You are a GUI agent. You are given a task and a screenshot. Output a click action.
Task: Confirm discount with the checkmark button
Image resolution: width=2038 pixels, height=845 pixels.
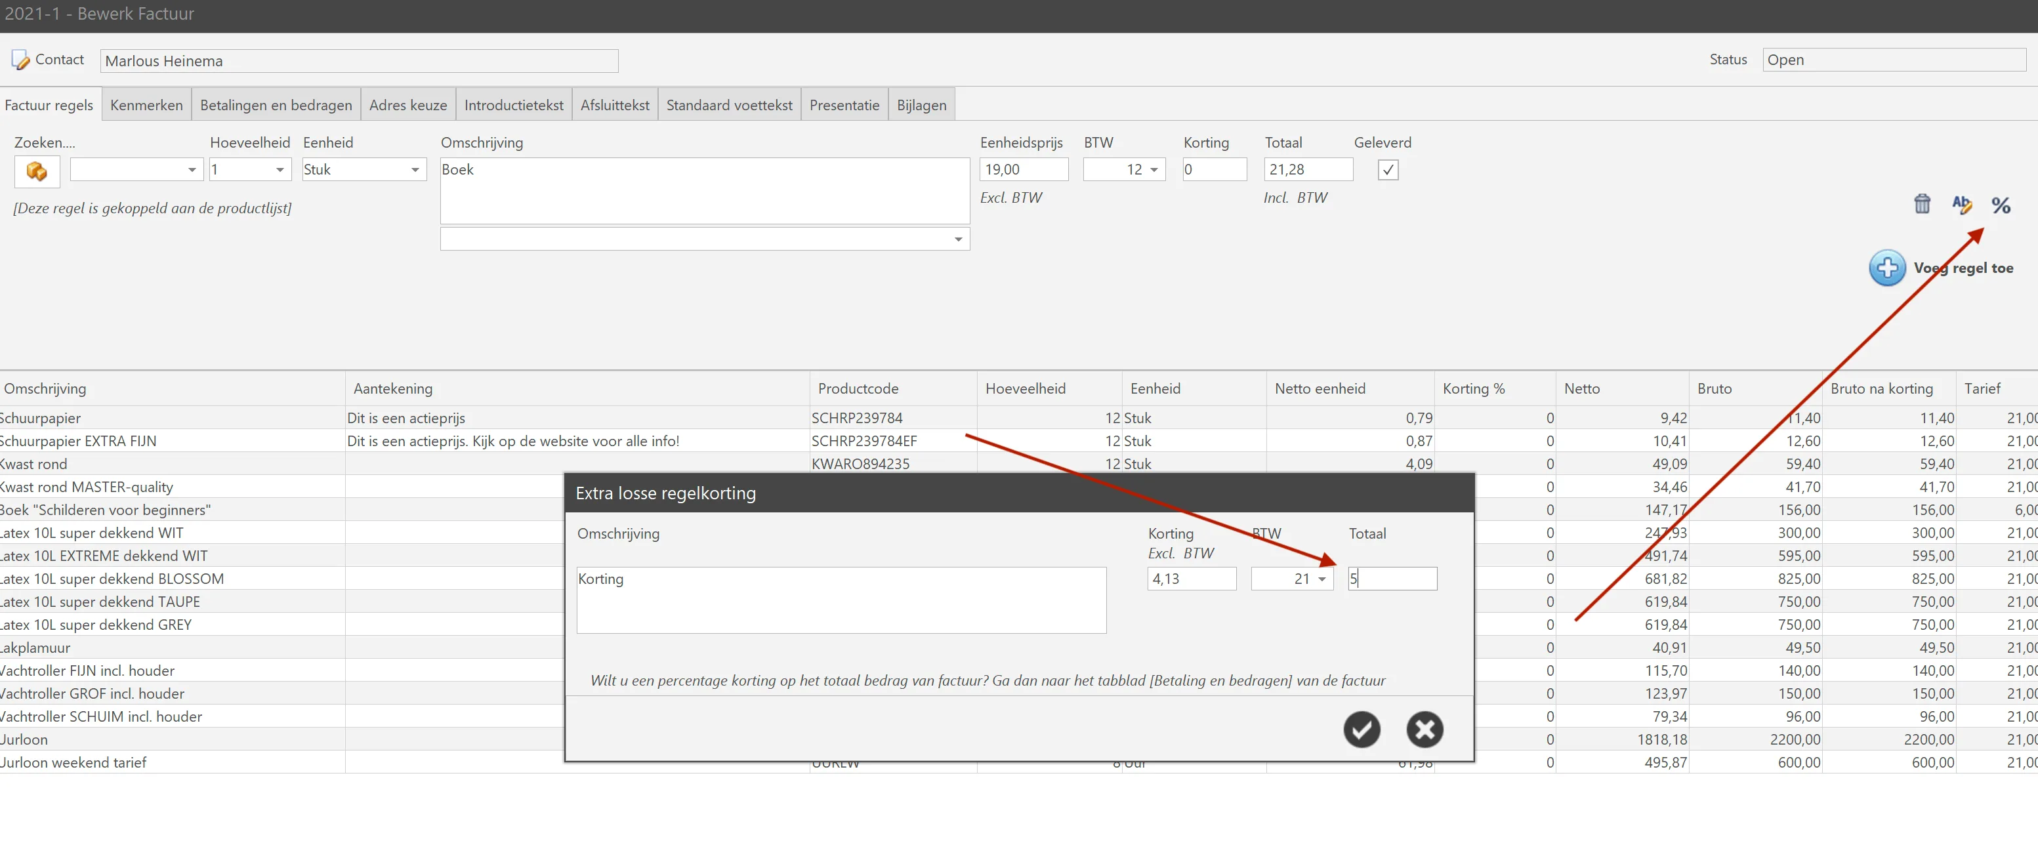click(1362, 729)
